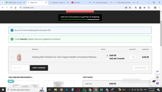
Task: Switch to the Verify Codes tab
Action: pos(15,3)
